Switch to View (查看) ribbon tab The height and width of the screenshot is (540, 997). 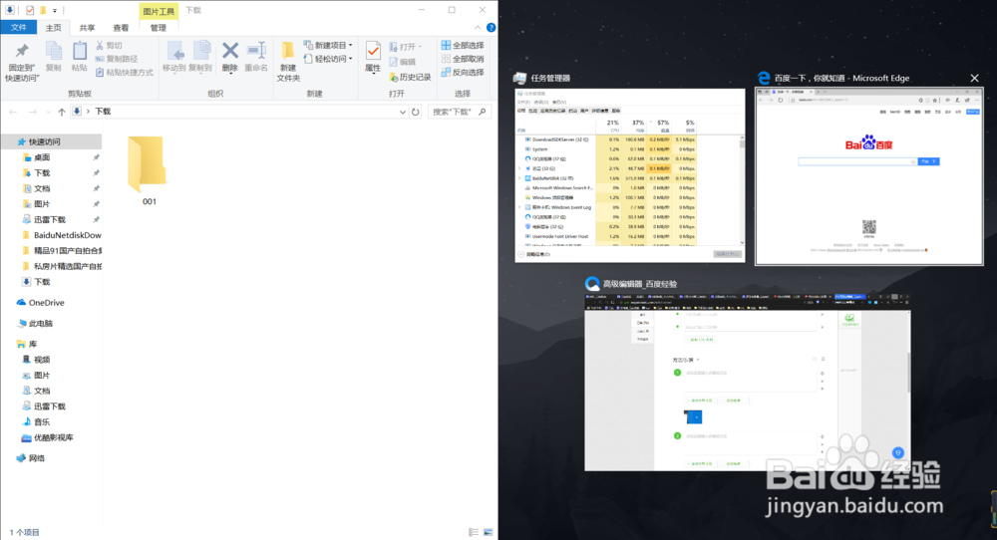pos(121,27)
